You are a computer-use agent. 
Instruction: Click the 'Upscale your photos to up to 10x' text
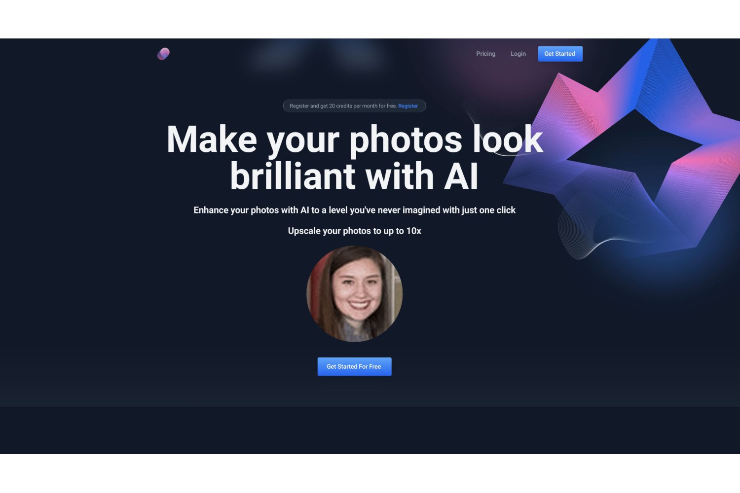tap(354, 231)
